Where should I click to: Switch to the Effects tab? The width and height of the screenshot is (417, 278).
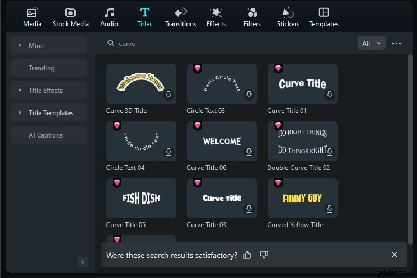coord(216,17)
